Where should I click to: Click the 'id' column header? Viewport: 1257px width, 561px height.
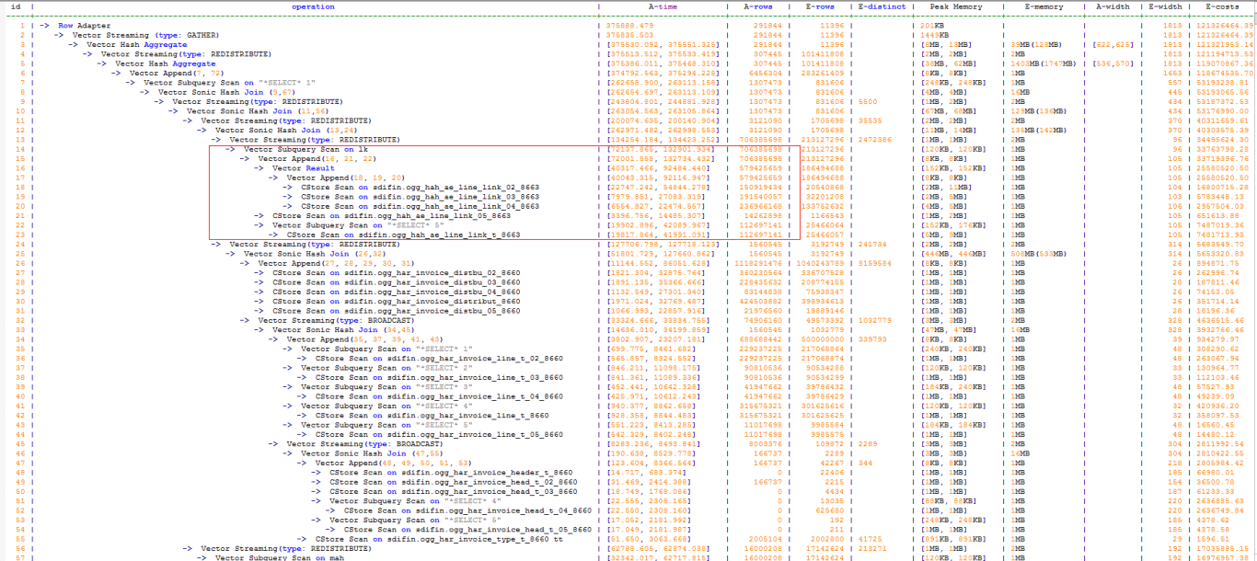pyautogui.click(x=16, y=6)
